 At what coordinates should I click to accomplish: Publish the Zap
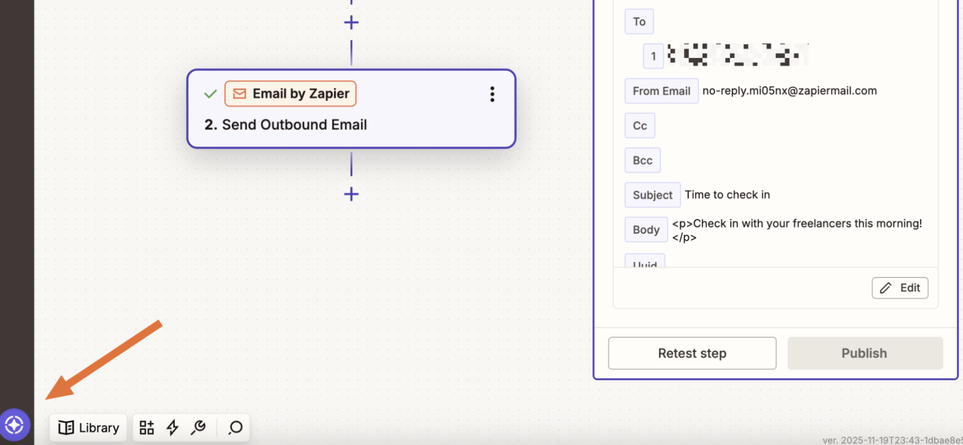864,353
